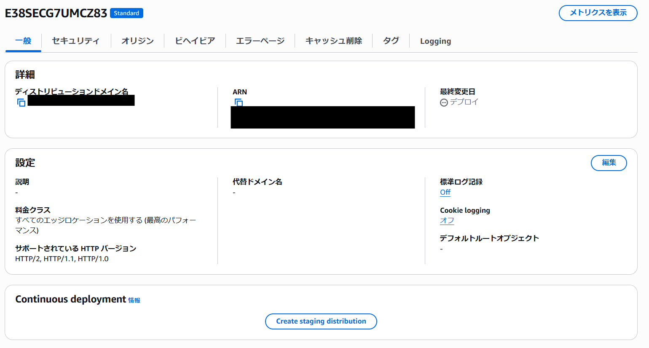Switch to the セキュリティ tab
This screenshot has height=348, width=649.
[76, 41]
